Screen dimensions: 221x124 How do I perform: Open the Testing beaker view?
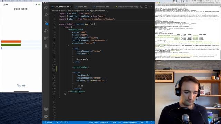46,46
